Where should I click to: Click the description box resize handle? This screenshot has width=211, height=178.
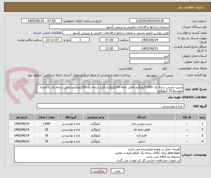tap(37, 92)
